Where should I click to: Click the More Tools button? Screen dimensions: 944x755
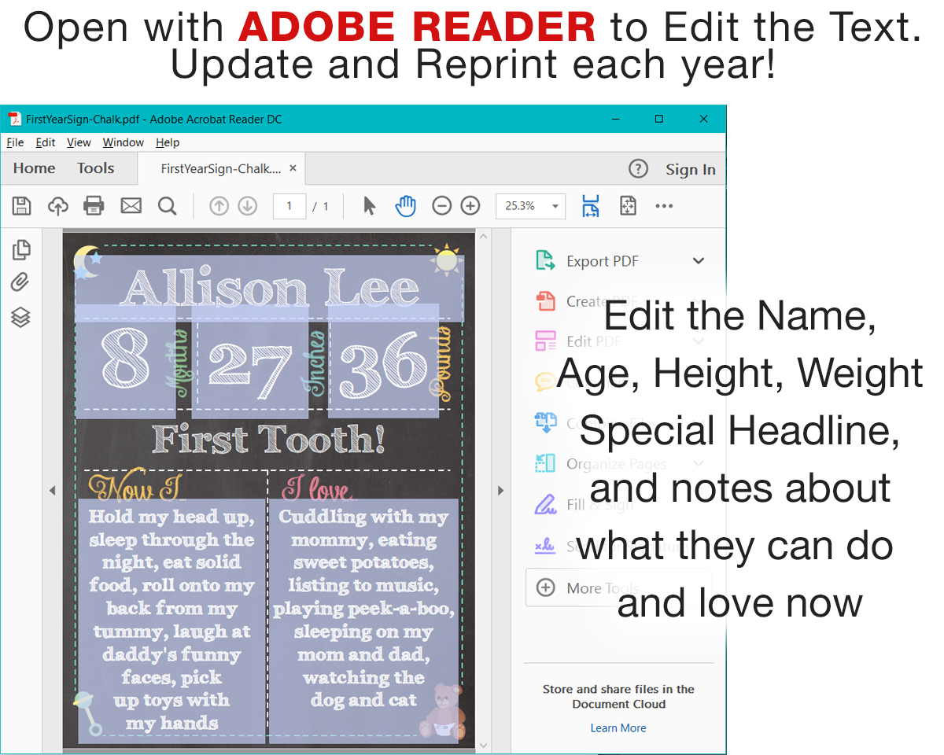pyautogui.click(x=618, y=587)
